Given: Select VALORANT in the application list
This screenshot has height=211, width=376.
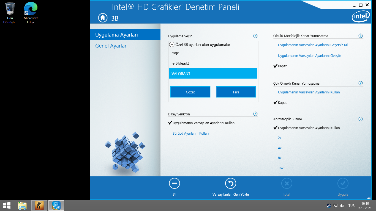Looking at the screenshot, I should 213,74.
